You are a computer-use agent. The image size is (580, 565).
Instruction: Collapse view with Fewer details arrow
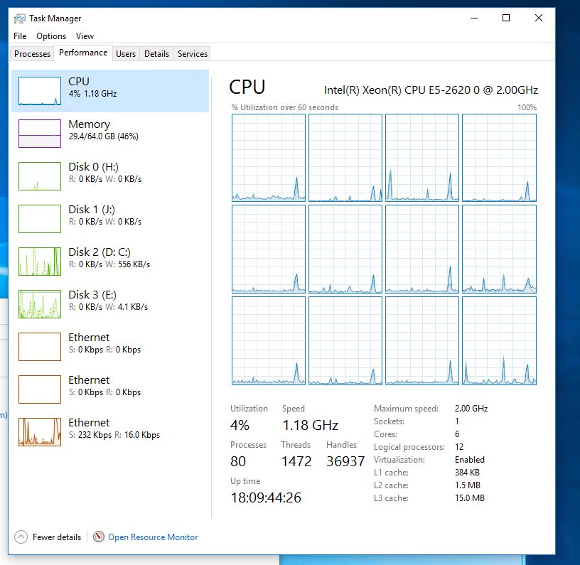21,537
